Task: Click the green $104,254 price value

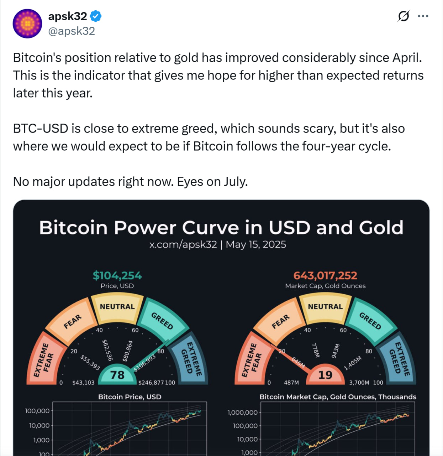Action: [117, 275]
